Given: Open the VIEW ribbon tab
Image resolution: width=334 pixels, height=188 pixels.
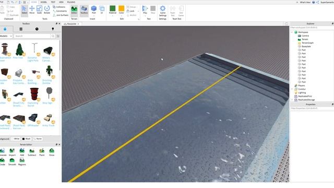Looking at the screenshot, I should point(62,2).
